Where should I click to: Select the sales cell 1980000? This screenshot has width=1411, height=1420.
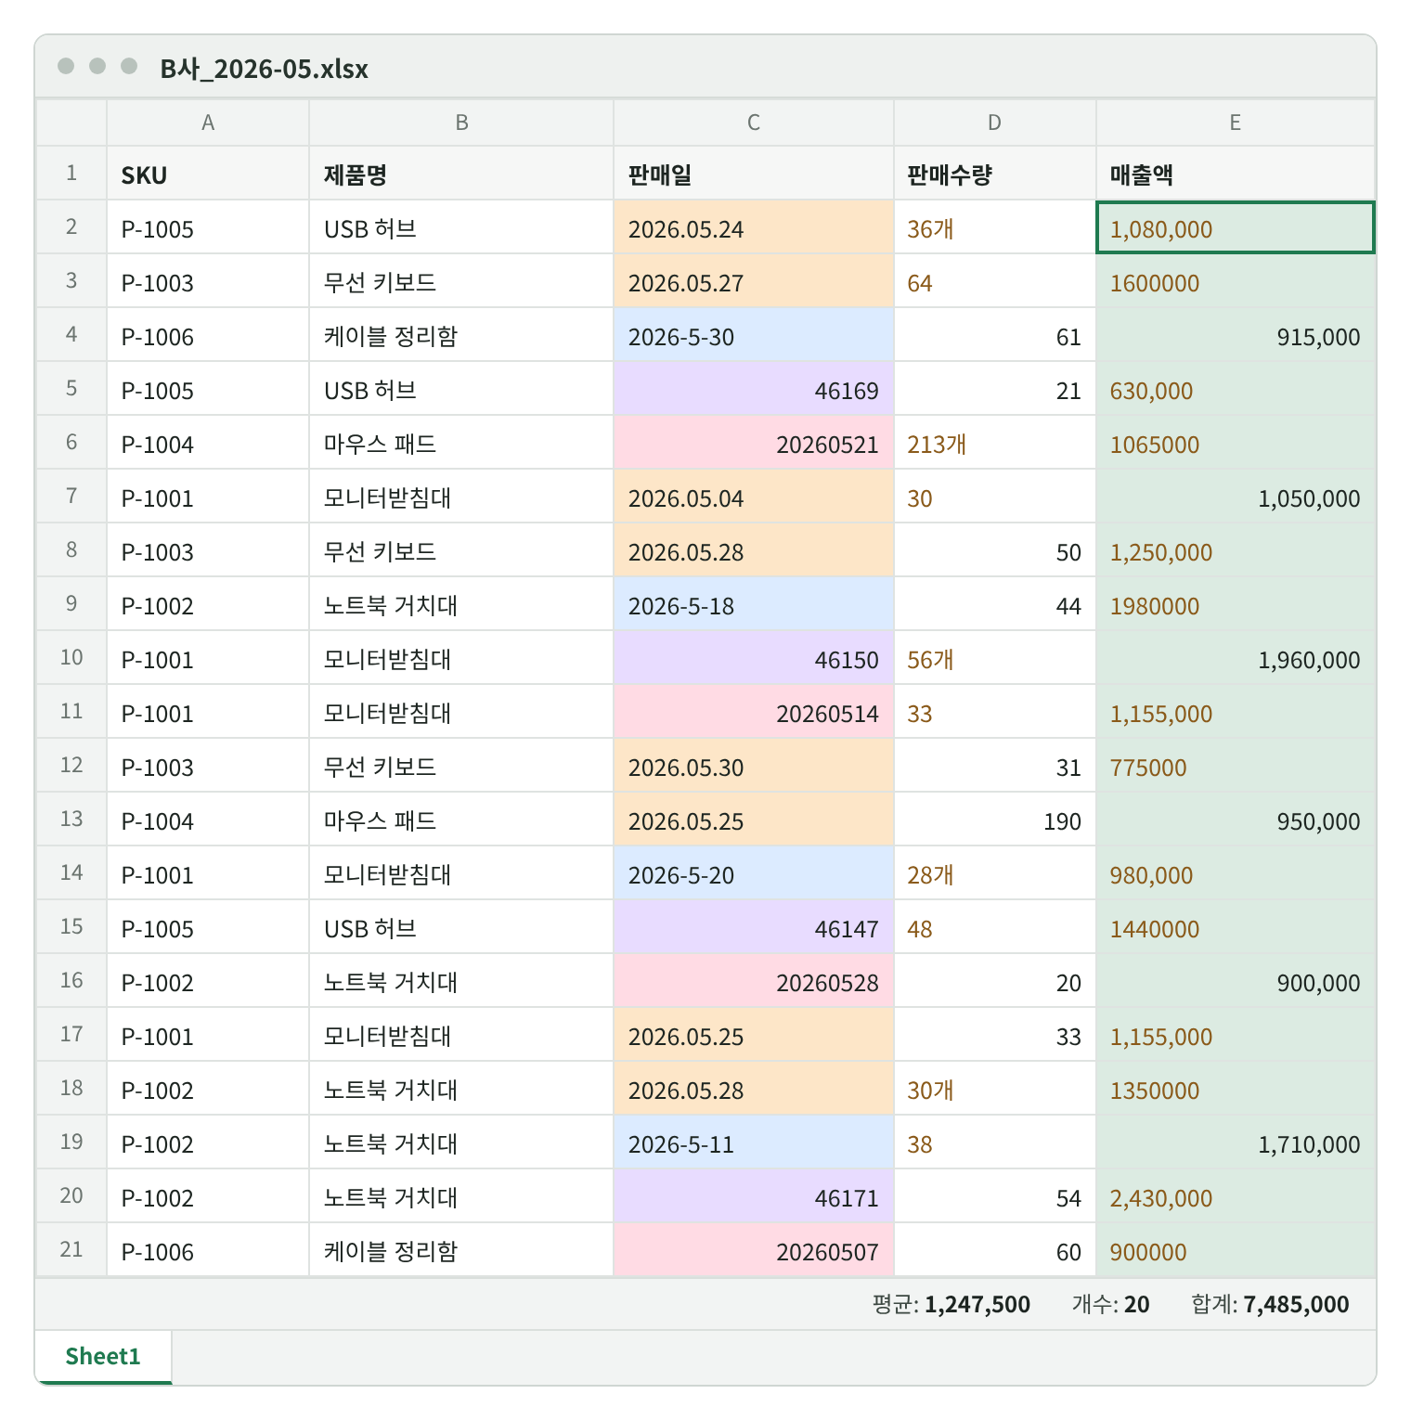1236,604
